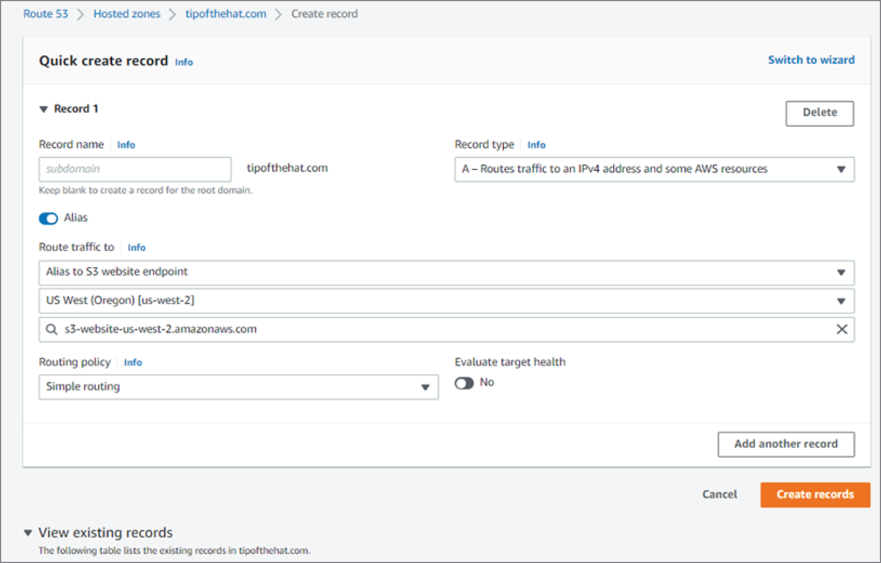881x563 pixels.
Task: Open Info link beside Record name
Action: [126, 145]
